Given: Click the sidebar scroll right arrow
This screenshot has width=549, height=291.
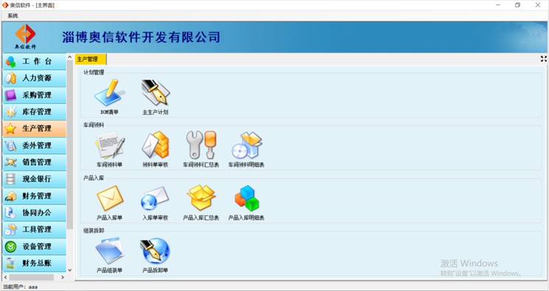Looking at the screenshot, I should [63, 277].
